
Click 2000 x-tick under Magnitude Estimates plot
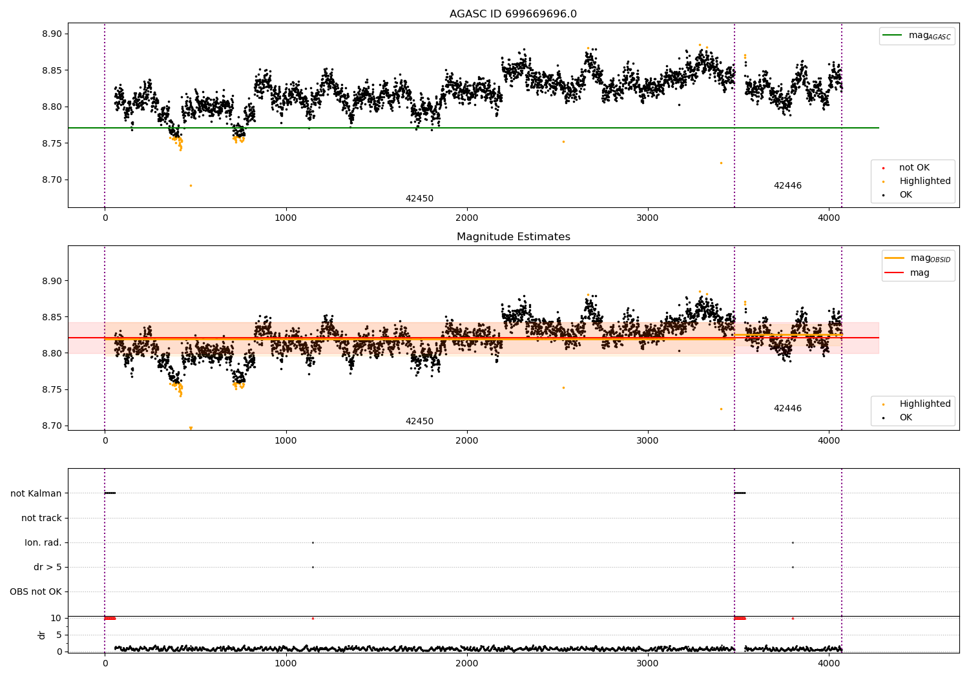pos(467,440)
